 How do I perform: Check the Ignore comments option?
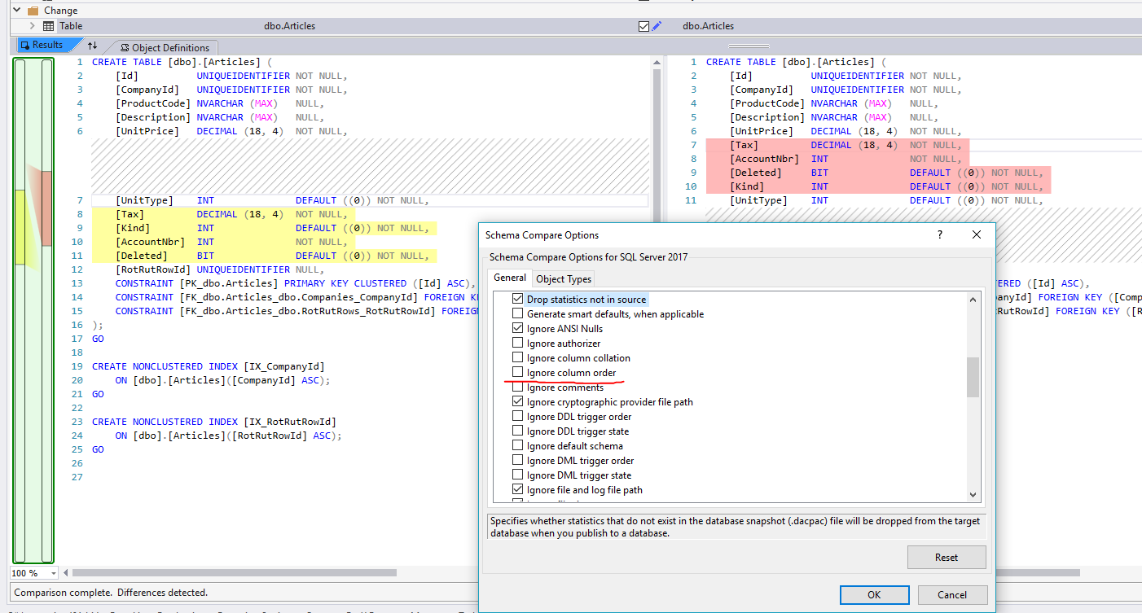[517, 387]
